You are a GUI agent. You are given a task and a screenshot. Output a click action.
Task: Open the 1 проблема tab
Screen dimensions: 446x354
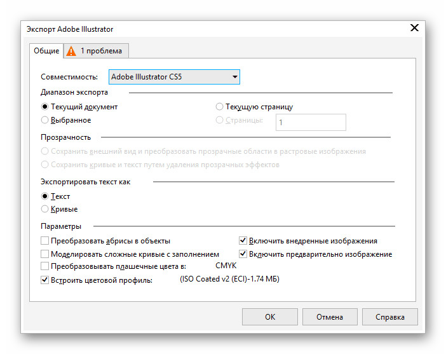(x=96, y=51)
